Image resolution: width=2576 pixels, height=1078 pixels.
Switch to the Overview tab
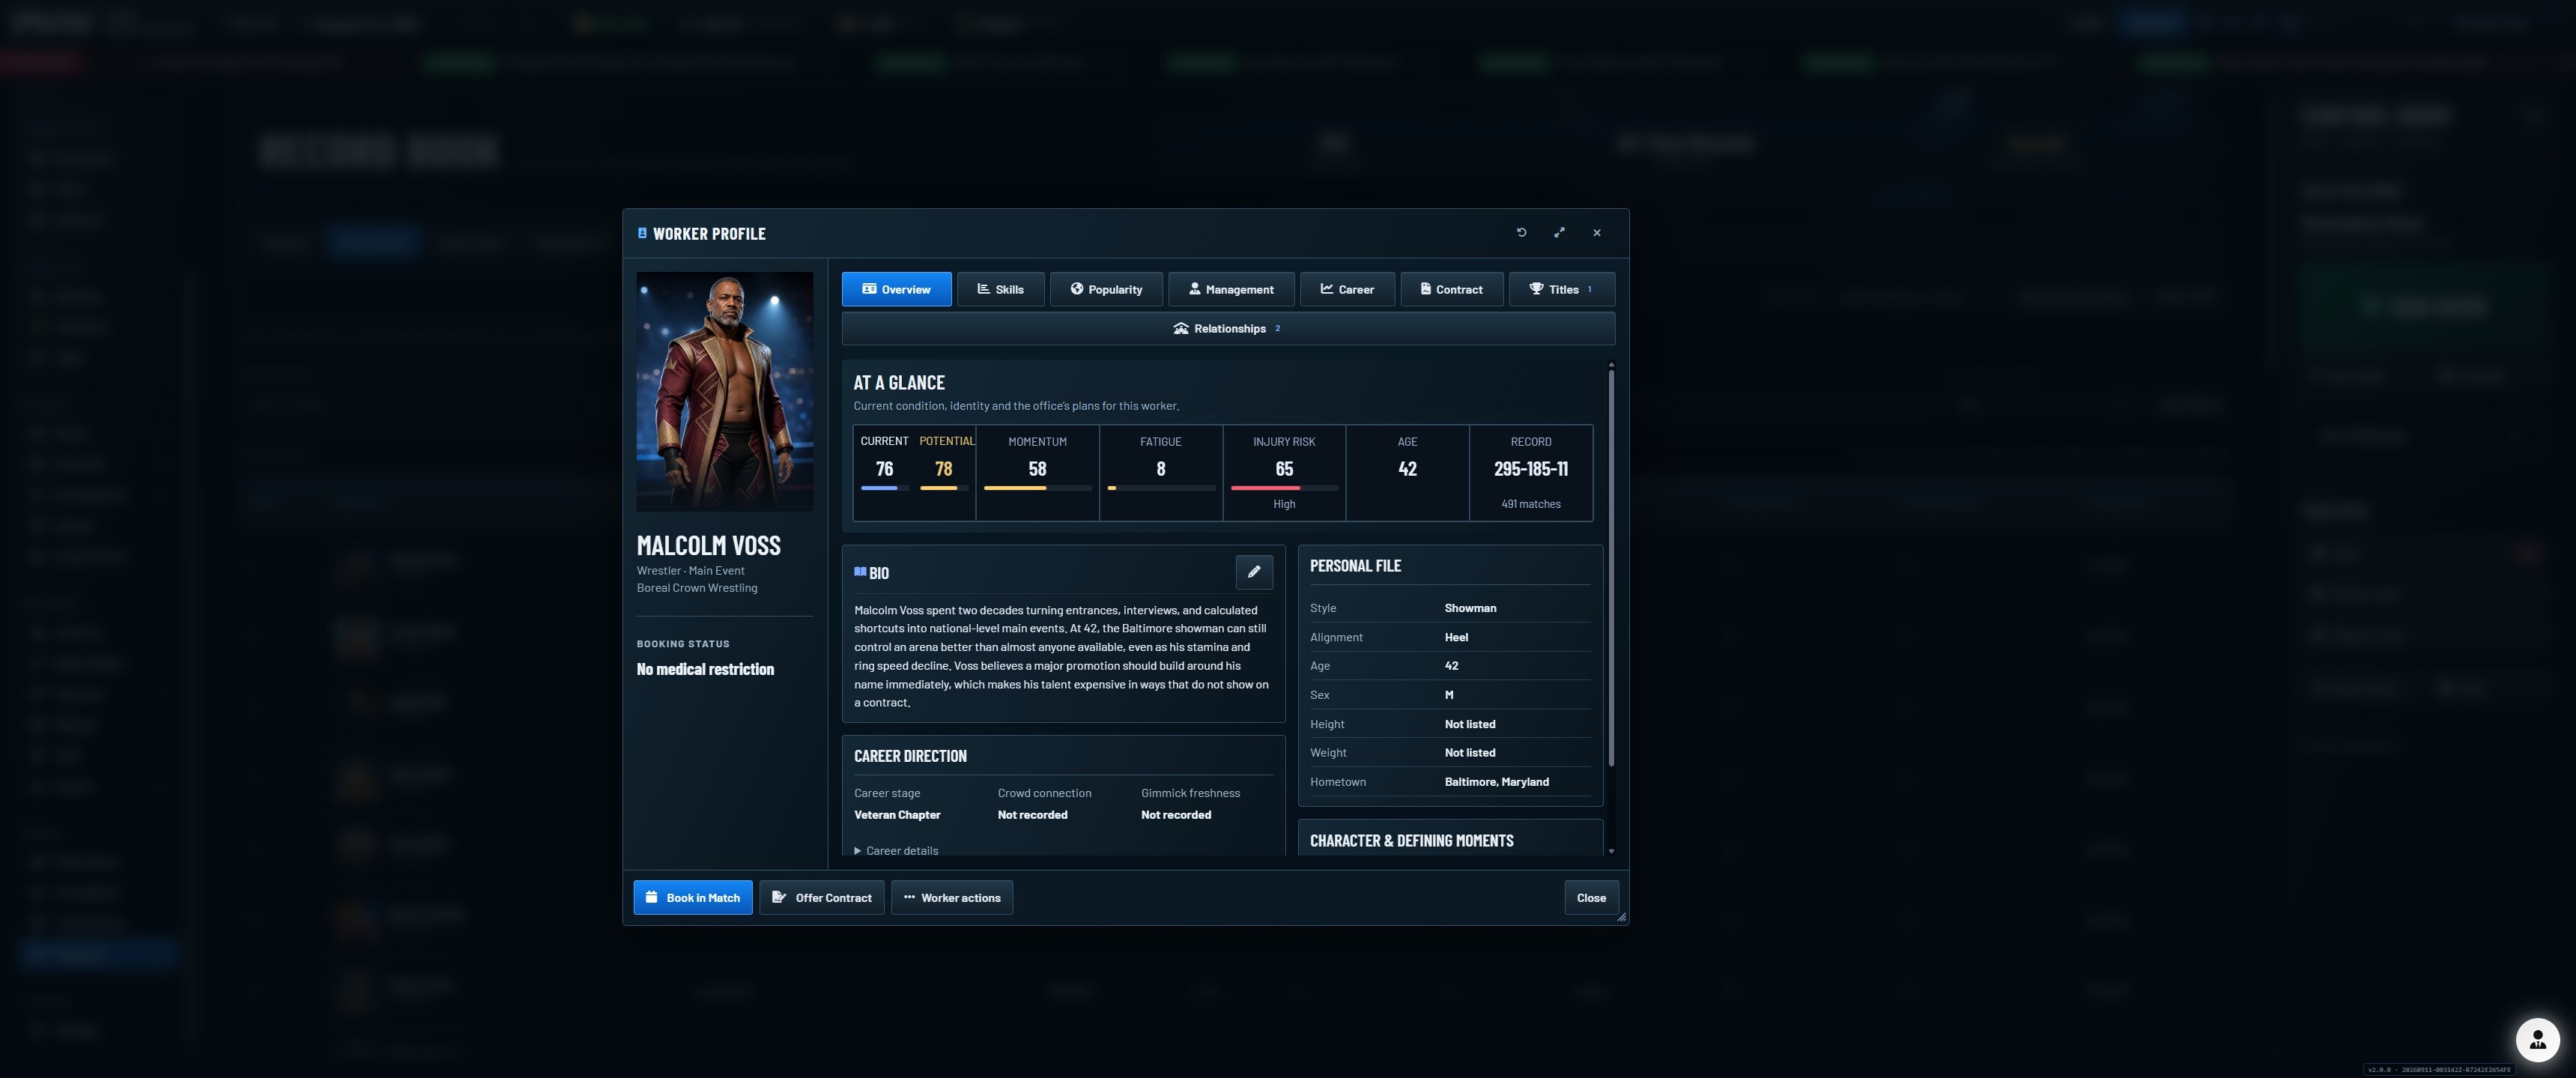click(896, 289)
